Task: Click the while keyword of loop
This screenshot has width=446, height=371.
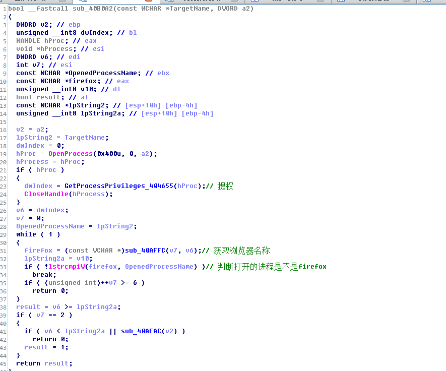Action: click(26, 234)
